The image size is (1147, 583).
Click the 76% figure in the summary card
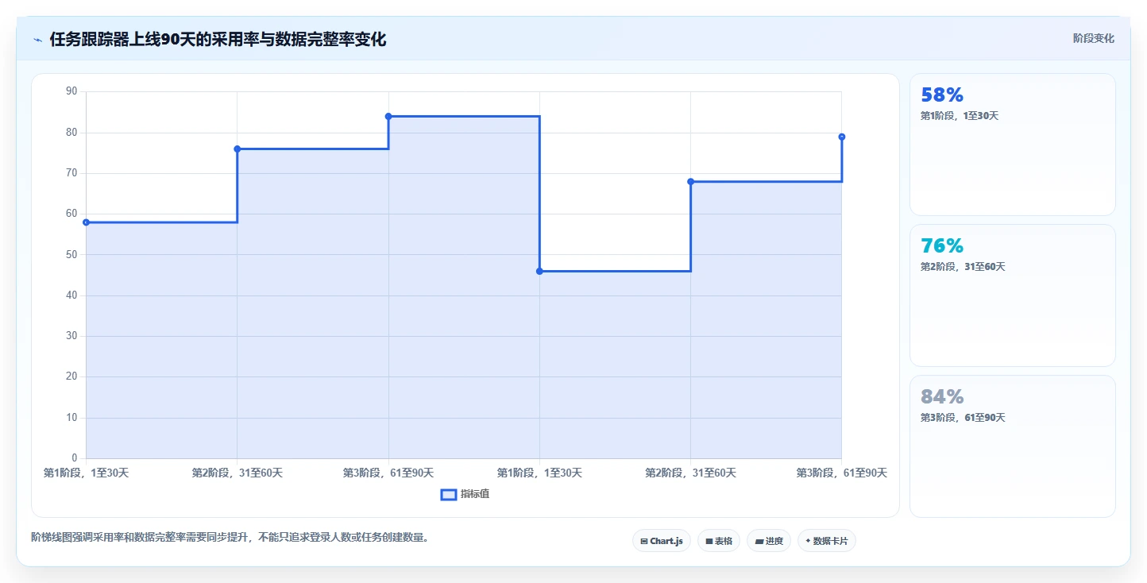(x=942, y=246)
